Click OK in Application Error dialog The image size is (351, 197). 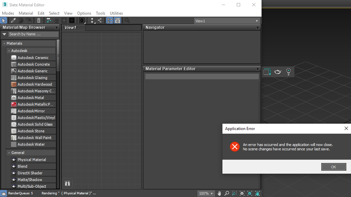coord(334,167)
